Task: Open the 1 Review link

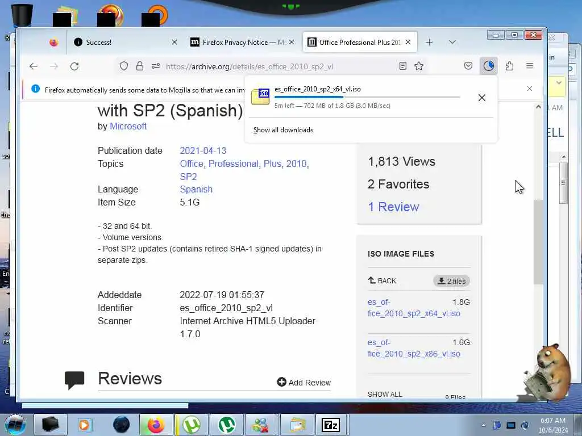Action: (393, 207)
